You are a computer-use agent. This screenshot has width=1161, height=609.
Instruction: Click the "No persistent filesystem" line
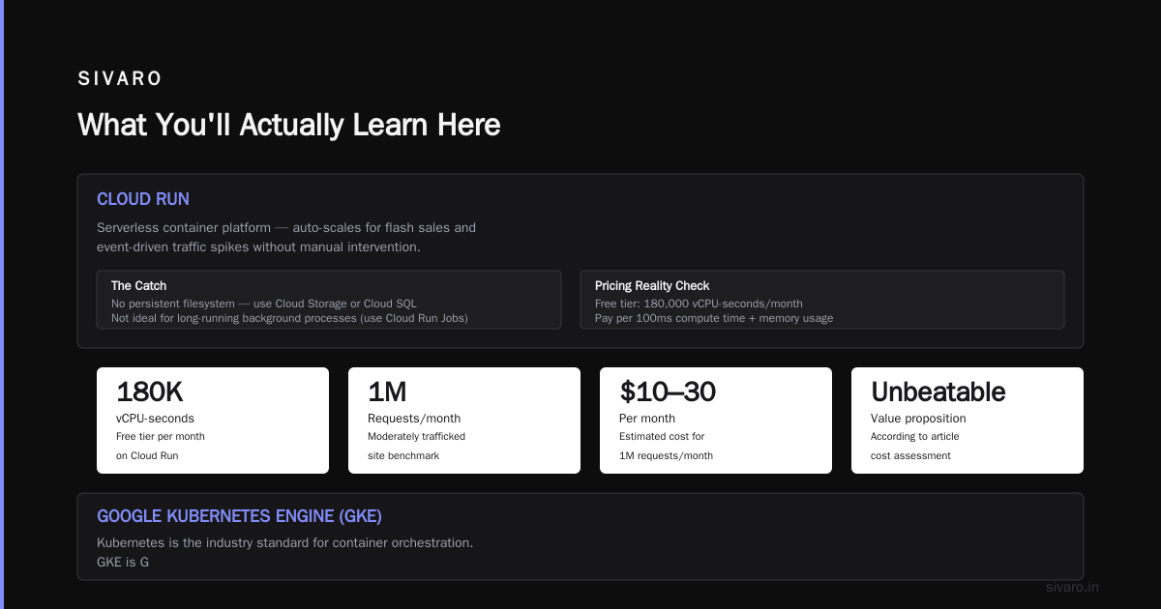[264, 304]
